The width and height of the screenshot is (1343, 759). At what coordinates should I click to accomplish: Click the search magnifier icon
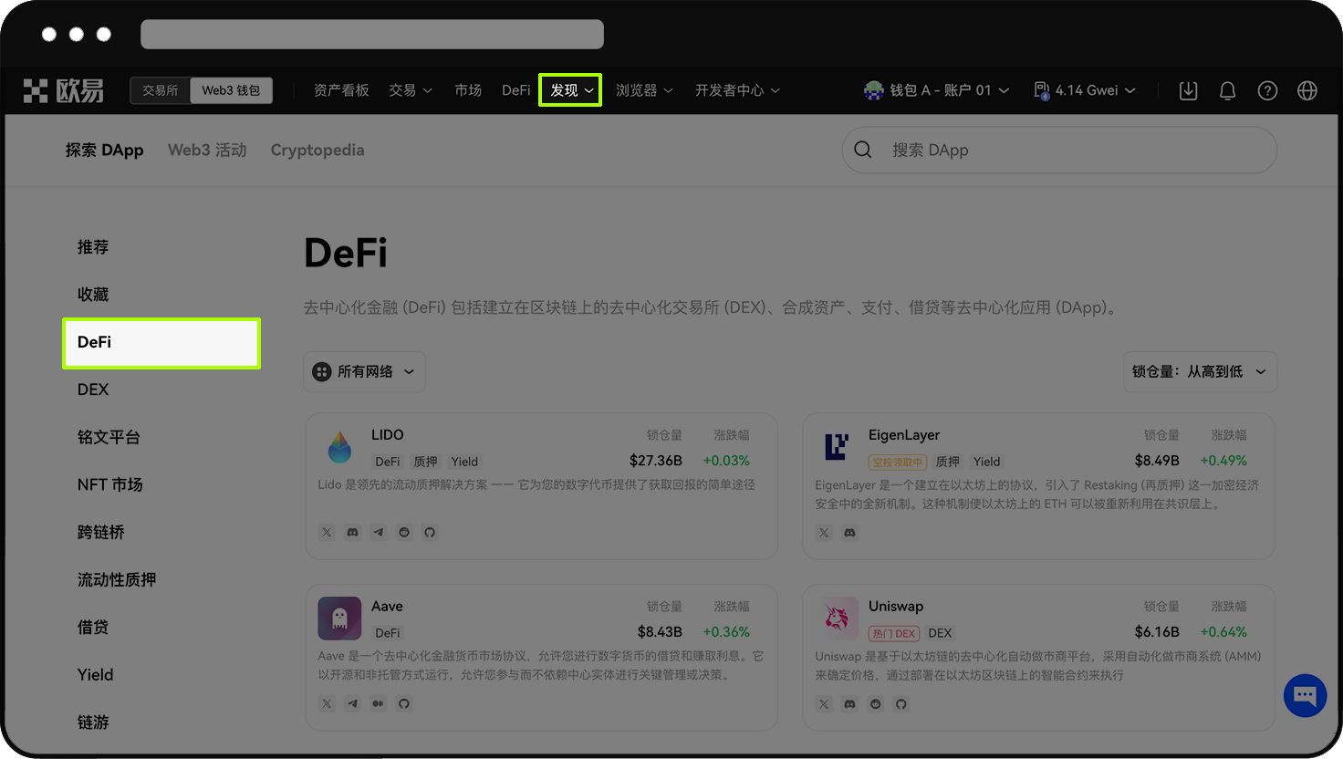863,150
